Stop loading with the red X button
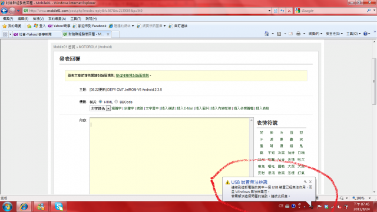The width and height of the screenshot is (377, 212). click(x=289, y=11)
